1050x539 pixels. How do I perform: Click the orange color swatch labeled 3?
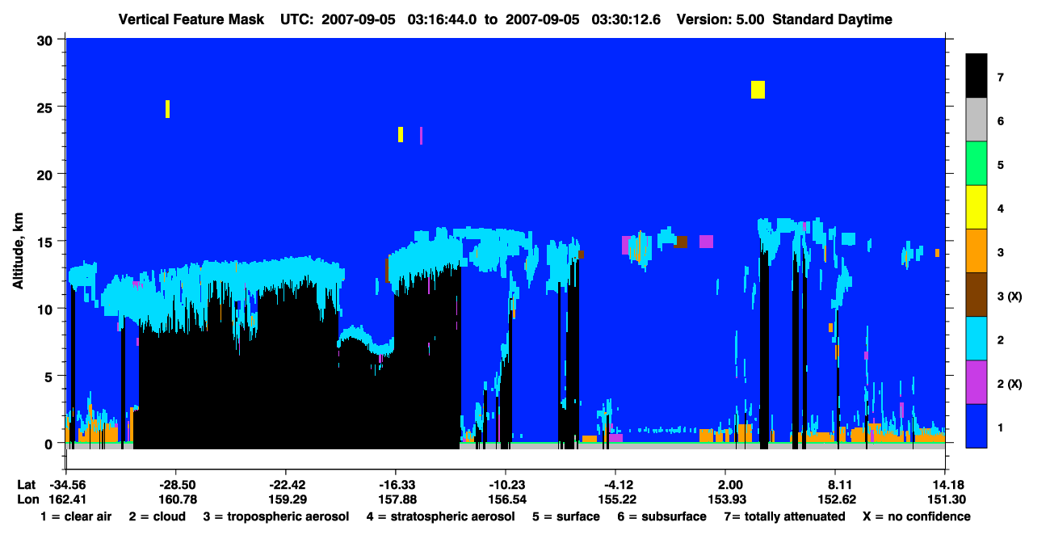pyautogui.click(x=976, y=252)
